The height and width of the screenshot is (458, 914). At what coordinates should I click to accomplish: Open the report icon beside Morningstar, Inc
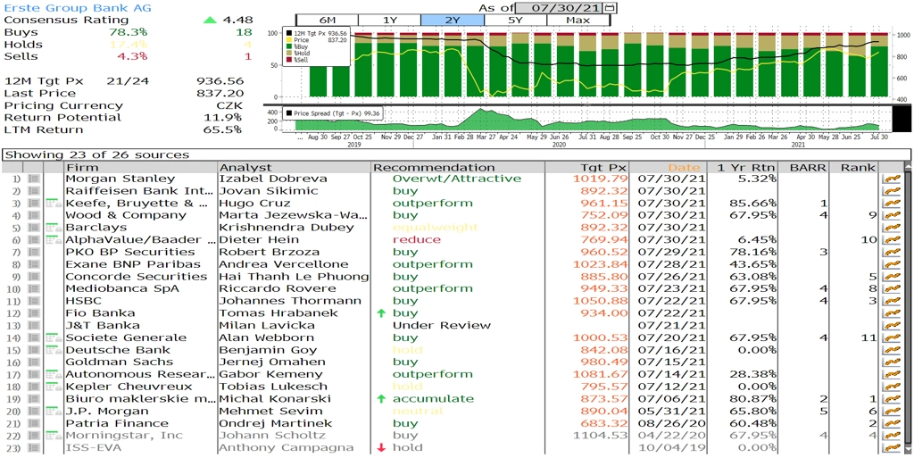click(54, 436)
